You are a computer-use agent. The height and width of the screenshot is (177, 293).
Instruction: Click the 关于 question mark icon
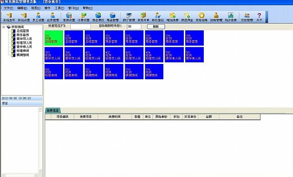(259, 17)
